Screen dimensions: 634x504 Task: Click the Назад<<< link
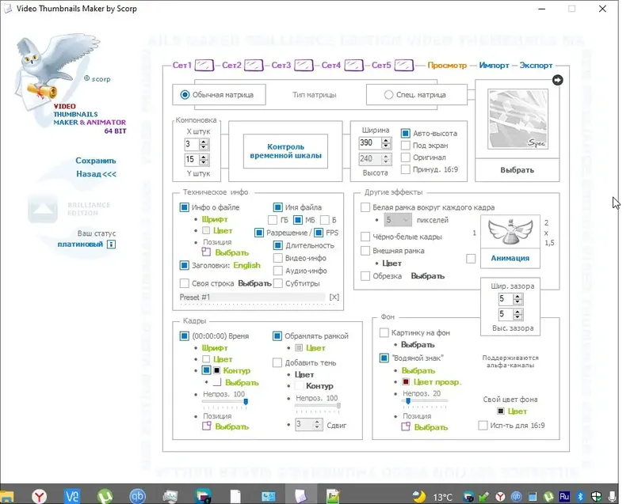click(x=96, y=174)
